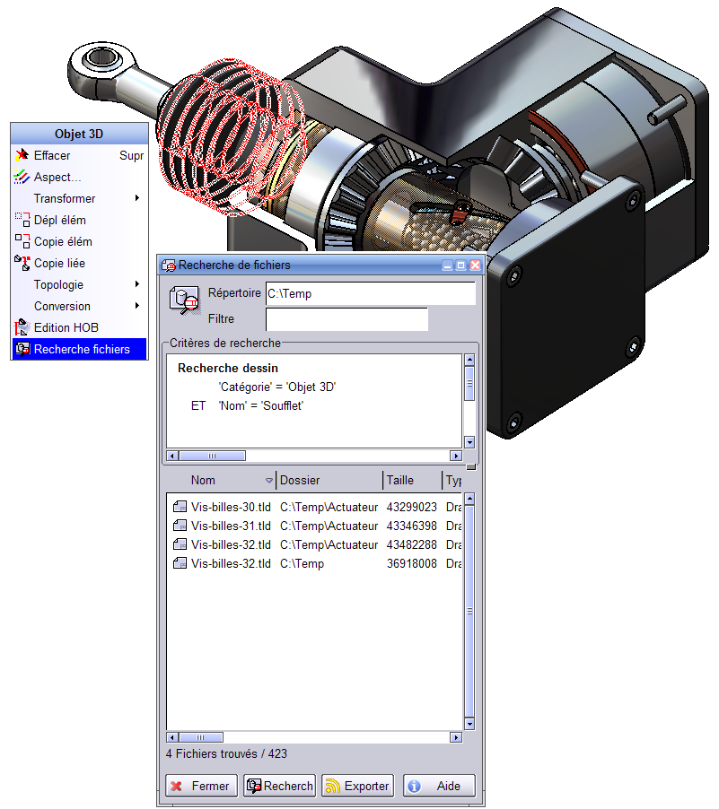Click the size value 36918008
The image size is (719, 809).
coord(412,563)
